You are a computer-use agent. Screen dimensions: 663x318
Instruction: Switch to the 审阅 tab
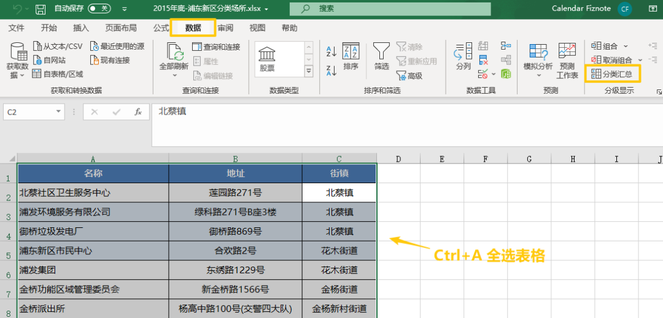(225, 28)
